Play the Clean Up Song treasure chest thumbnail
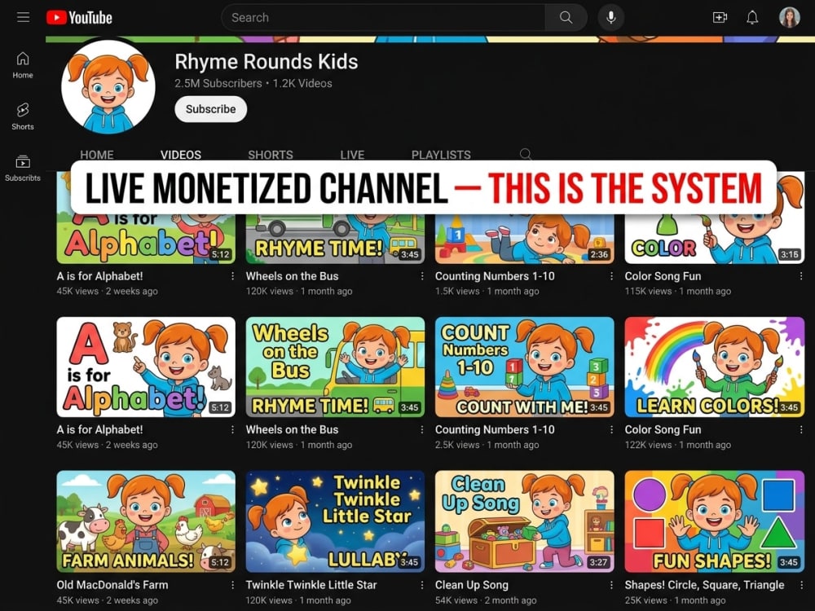Viewport: 815px width, 611px height. click(524, 521)
